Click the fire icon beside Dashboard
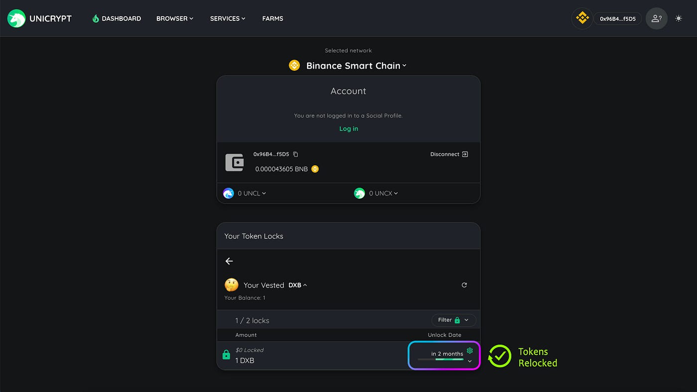 (96, 18)
